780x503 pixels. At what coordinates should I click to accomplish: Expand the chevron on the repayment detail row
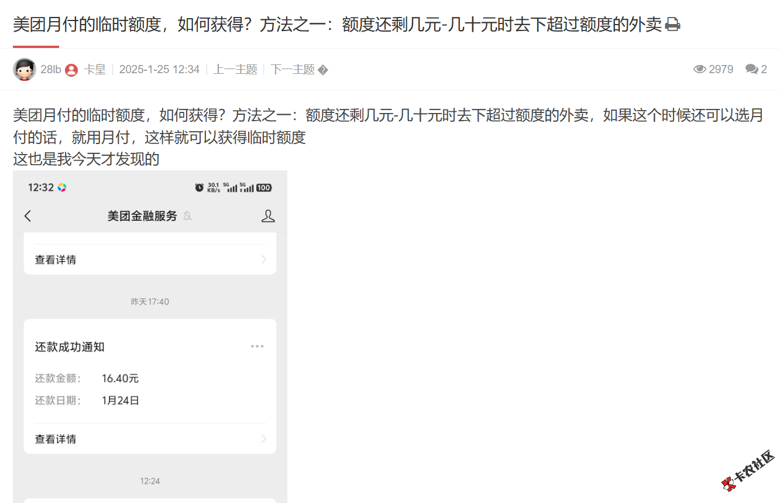pos(264,438)
